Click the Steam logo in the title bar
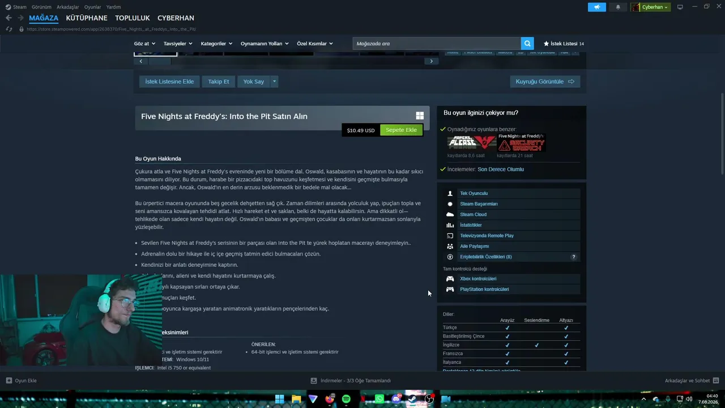 (8, 7)
